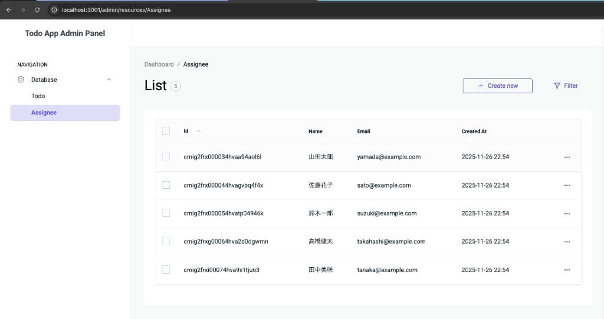Sort by the Email column header

[x=363, y=131]
